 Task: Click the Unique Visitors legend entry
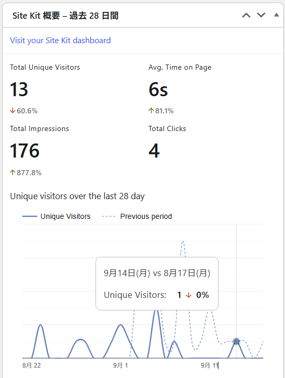57,216
